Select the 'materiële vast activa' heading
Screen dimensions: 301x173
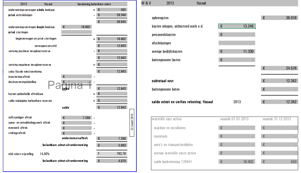pyautogui.click(x=167, y=119)
